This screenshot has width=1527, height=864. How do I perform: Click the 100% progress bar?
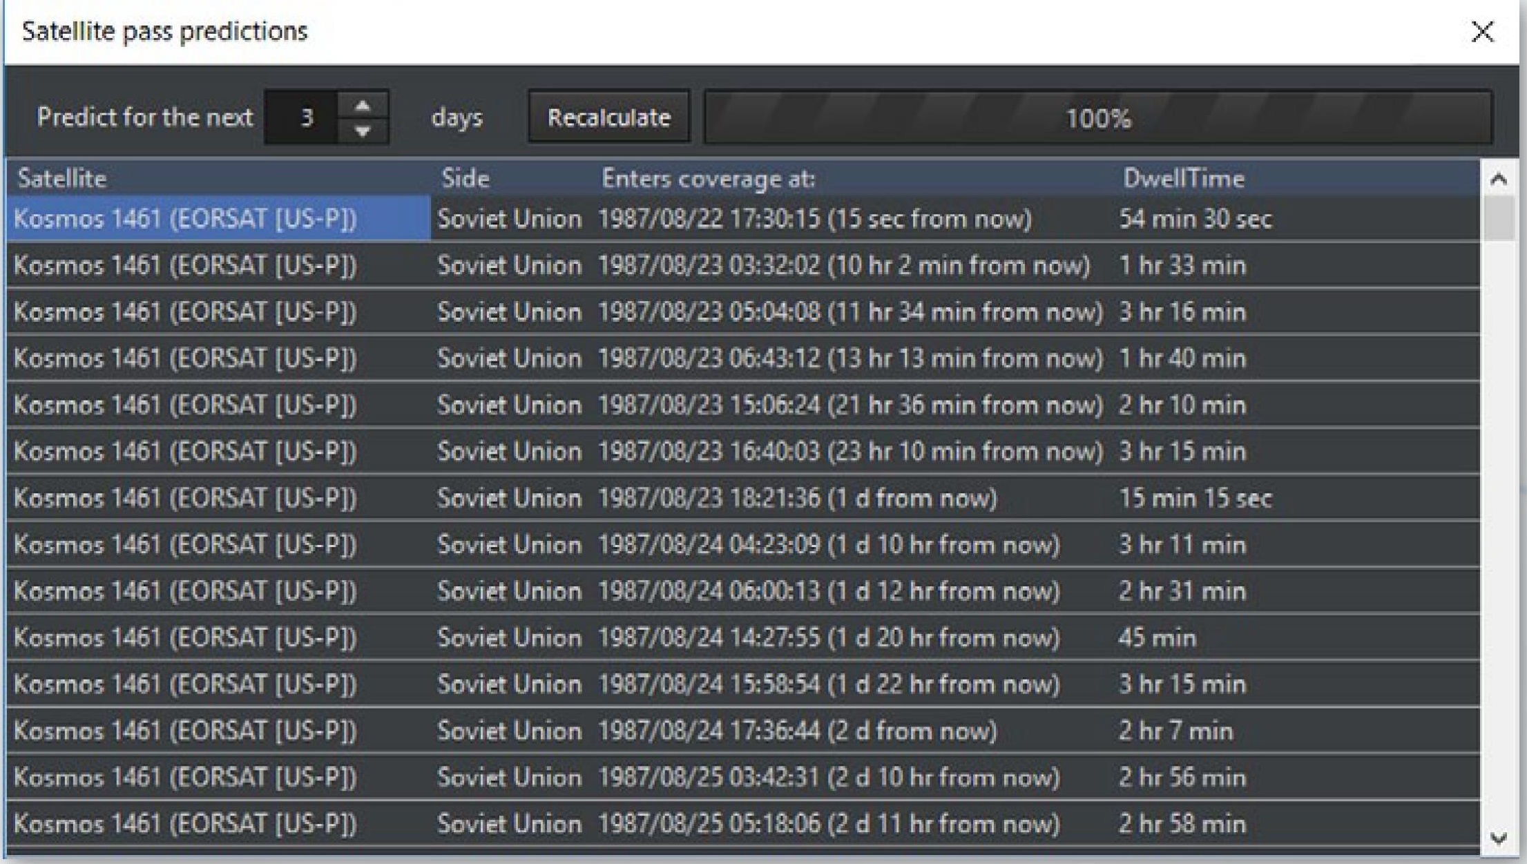click(1097, 118)
